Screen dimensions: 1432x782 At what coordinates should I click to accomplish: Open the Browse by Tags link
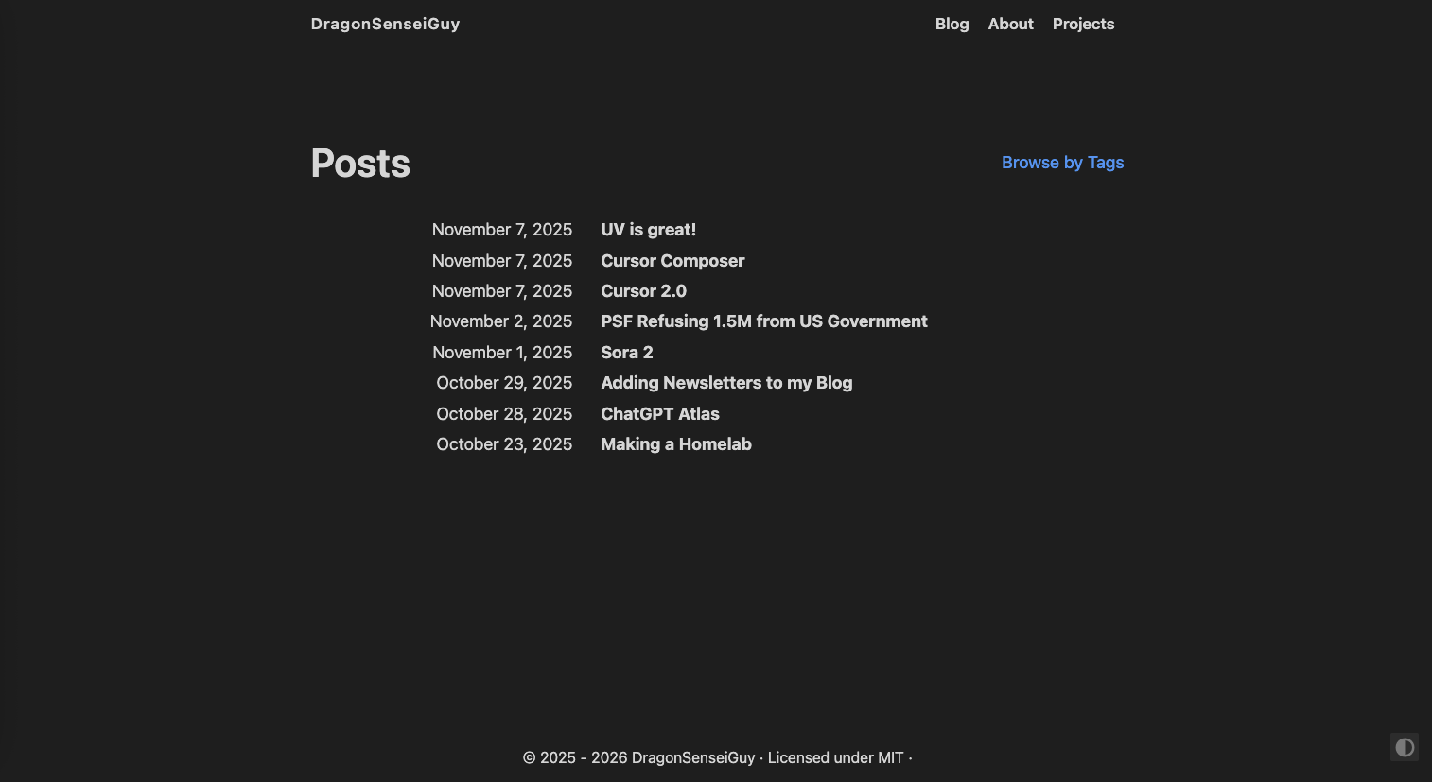point(1062,163)
